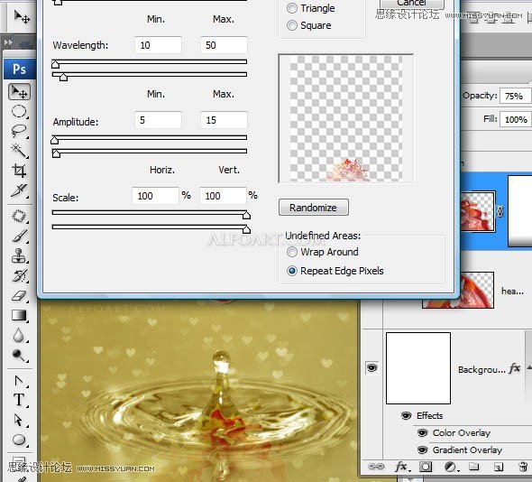Select the Square wave type
This screenshot has width=532, height=482.
coord(292,25)
